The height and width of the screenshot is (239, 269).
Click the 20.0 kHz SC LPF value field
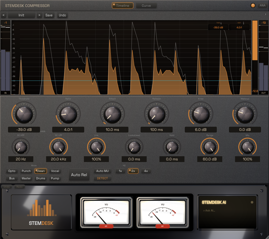click(x=59, y=159)
